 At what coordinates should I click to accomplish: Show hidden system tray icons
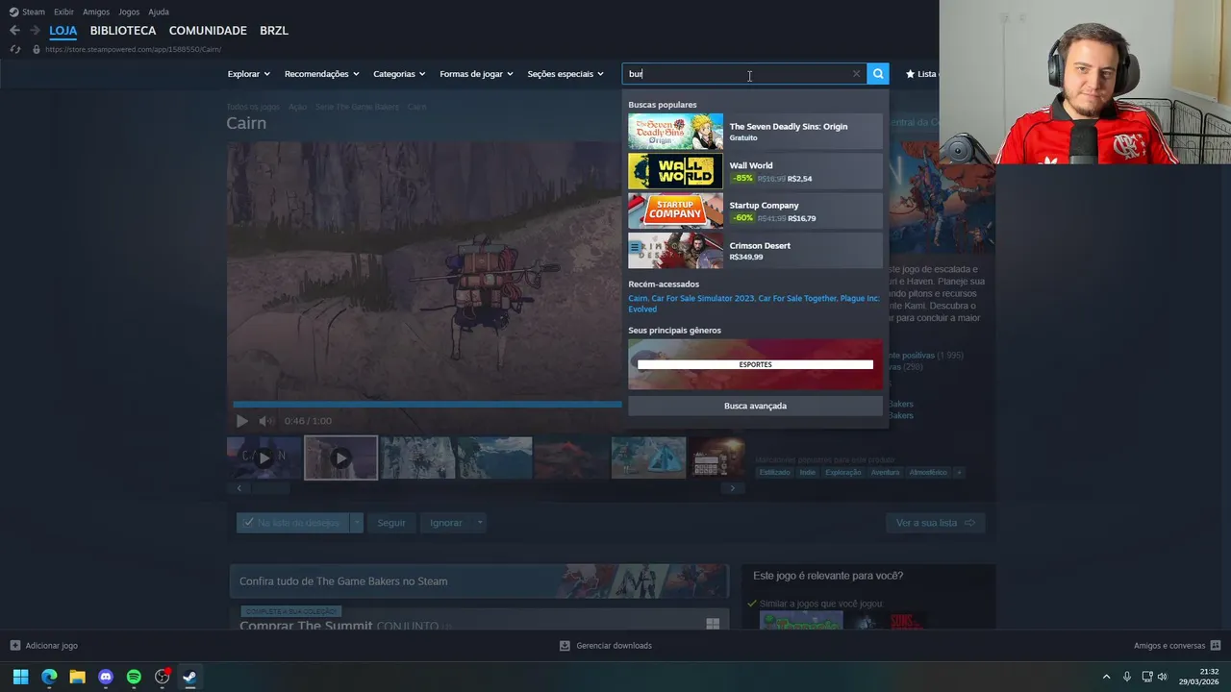tap(1106, 677)
